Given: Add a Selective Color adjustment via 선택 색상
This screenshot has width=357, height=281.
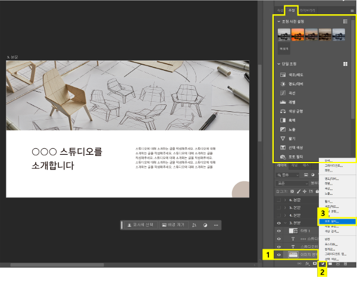Looking at the screenshot, I should point(292,148).
